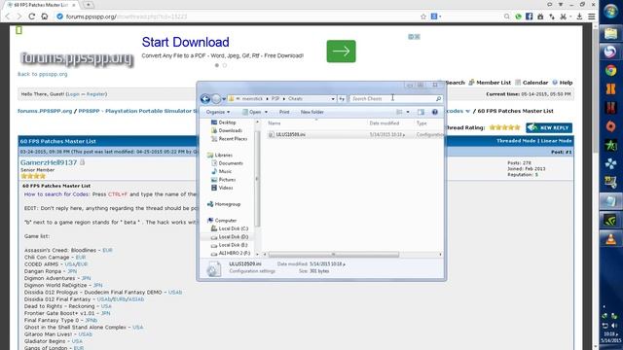This screenshot has width=623, height=350.
Task: Click browser back button
Action: coord(8,17)
